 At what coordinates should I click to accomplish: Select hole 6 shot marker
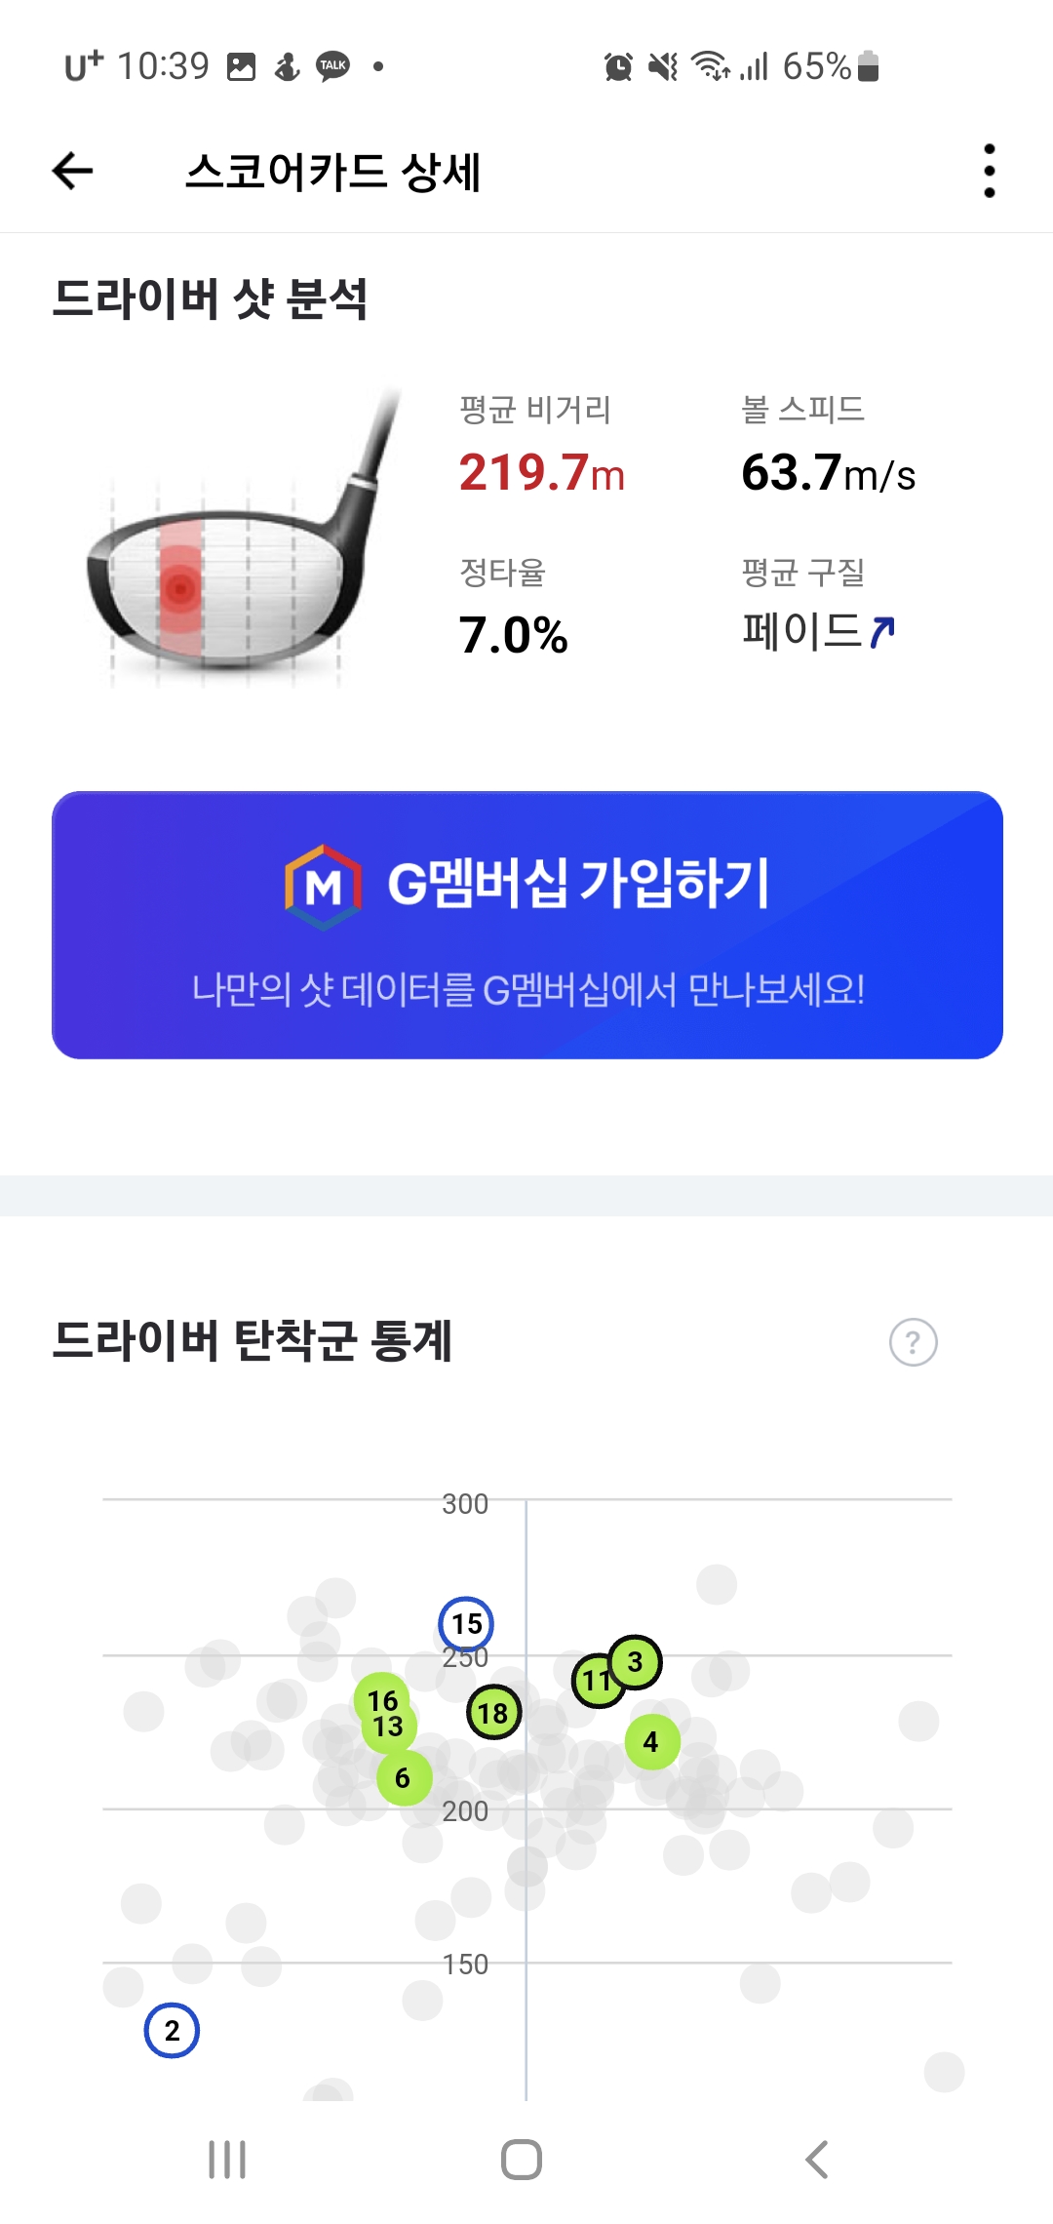[x=403, y=1778]
